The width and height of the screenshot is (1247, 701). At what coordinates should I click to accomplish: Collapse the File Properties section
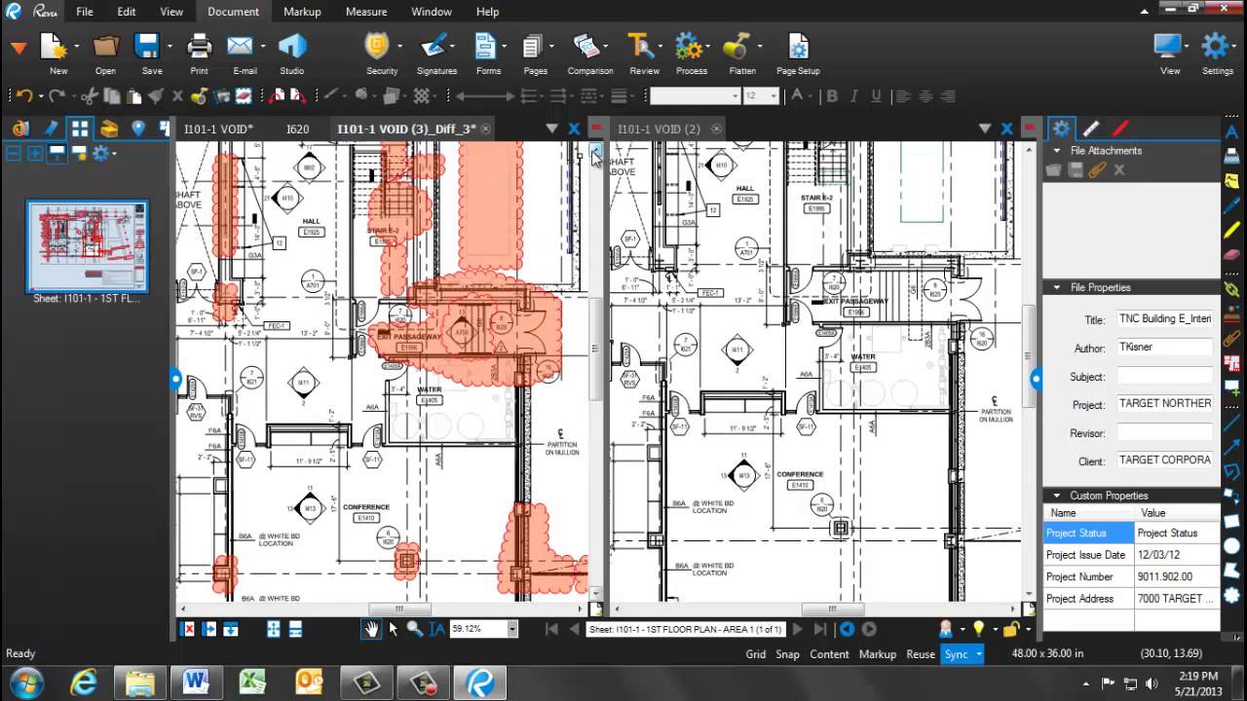pyautogui.click(x=1056, y=288)
